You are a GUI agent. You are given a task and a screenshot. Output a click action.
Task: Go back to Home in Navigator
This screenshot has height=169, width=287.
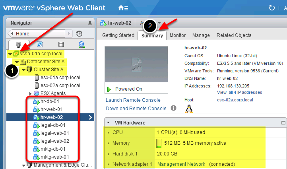coord(37,34)
